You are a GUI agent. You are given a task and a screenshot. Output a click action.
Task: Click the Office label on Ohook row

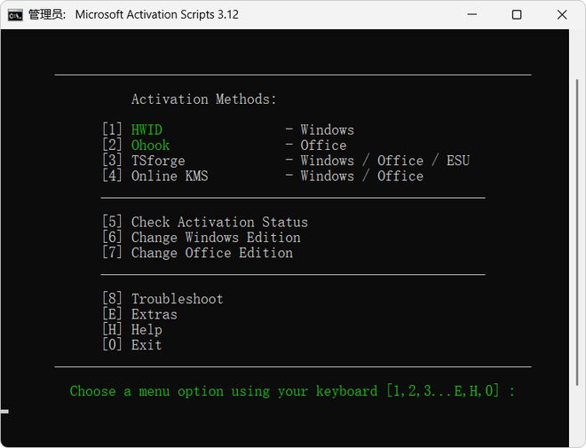tap(324, 145)
